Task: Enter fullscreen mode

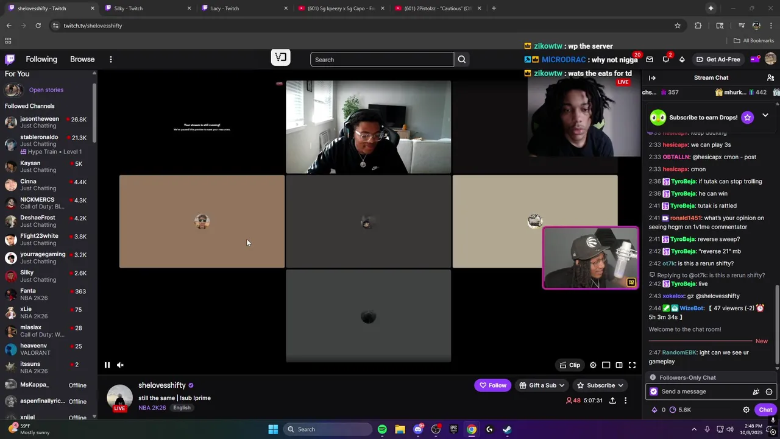Action: click(632, 365)
